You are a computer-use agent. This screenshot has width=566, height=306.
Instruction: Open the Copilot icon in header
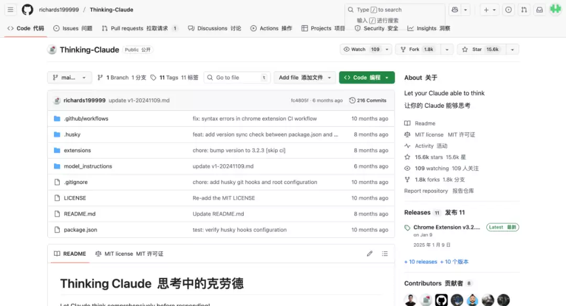pyautogui.click(x=454, y=10)
